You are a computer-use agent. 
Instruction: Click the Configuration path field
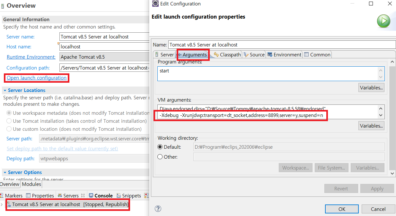[104, 68]
